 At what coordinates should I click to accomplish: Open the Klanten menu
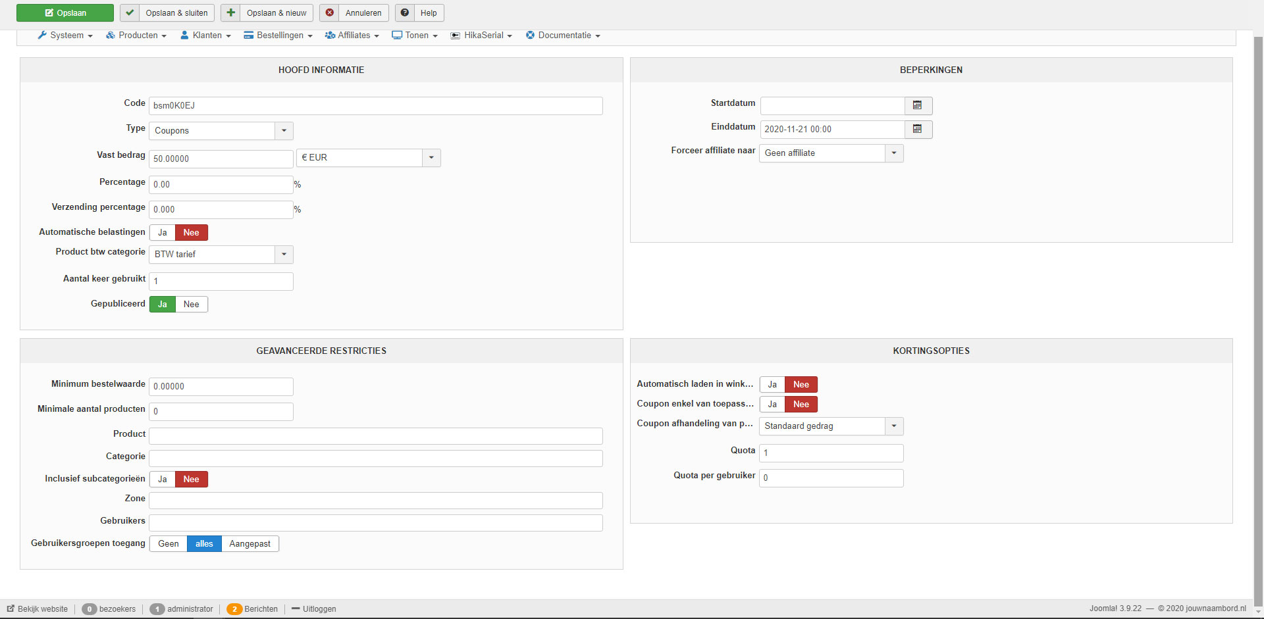coord(206,35)
